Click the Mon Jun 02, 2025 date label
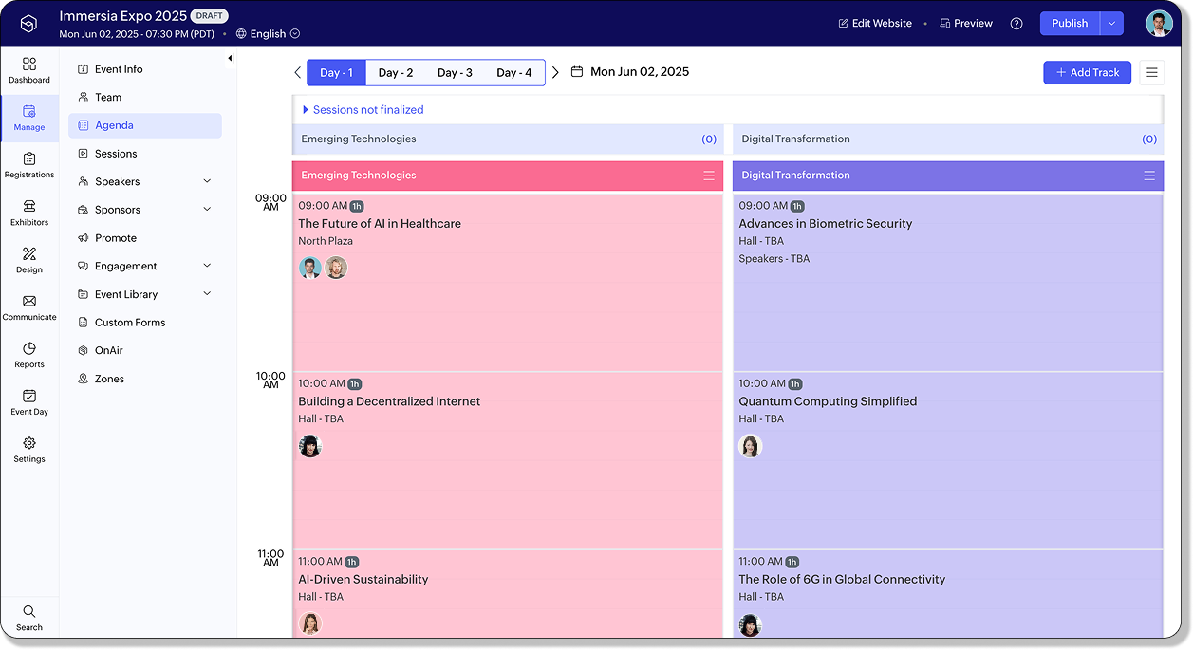Image resolution: width=1193 pixels, height=650 pixels. [640, 72]
